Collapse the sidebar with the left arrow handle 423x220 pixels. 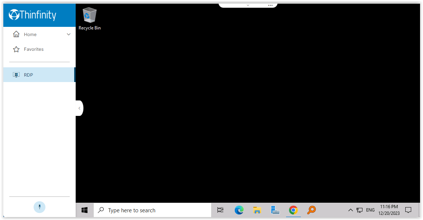click(79, 108)
